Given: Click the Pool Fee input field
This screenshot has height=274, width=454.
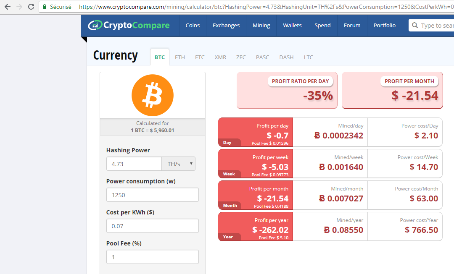Looking at the screenshot, I should (x=153, y=257).
